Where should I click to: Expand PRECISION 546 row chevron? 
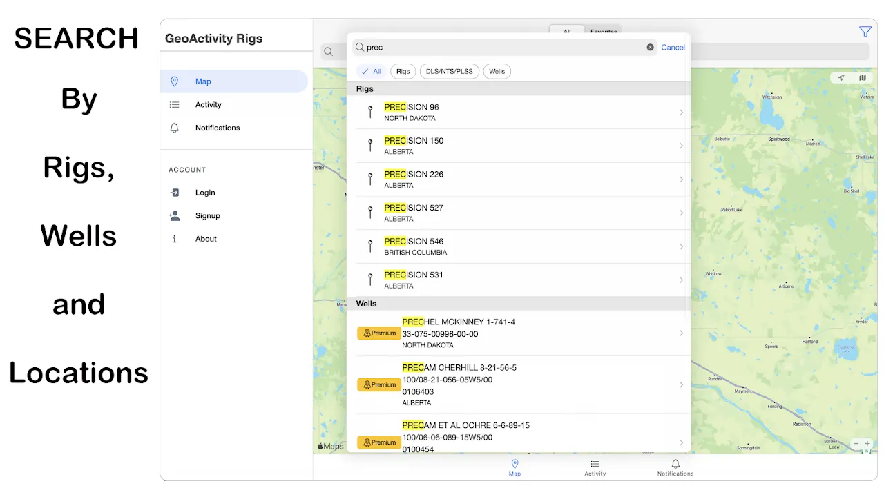pos(681,246)
